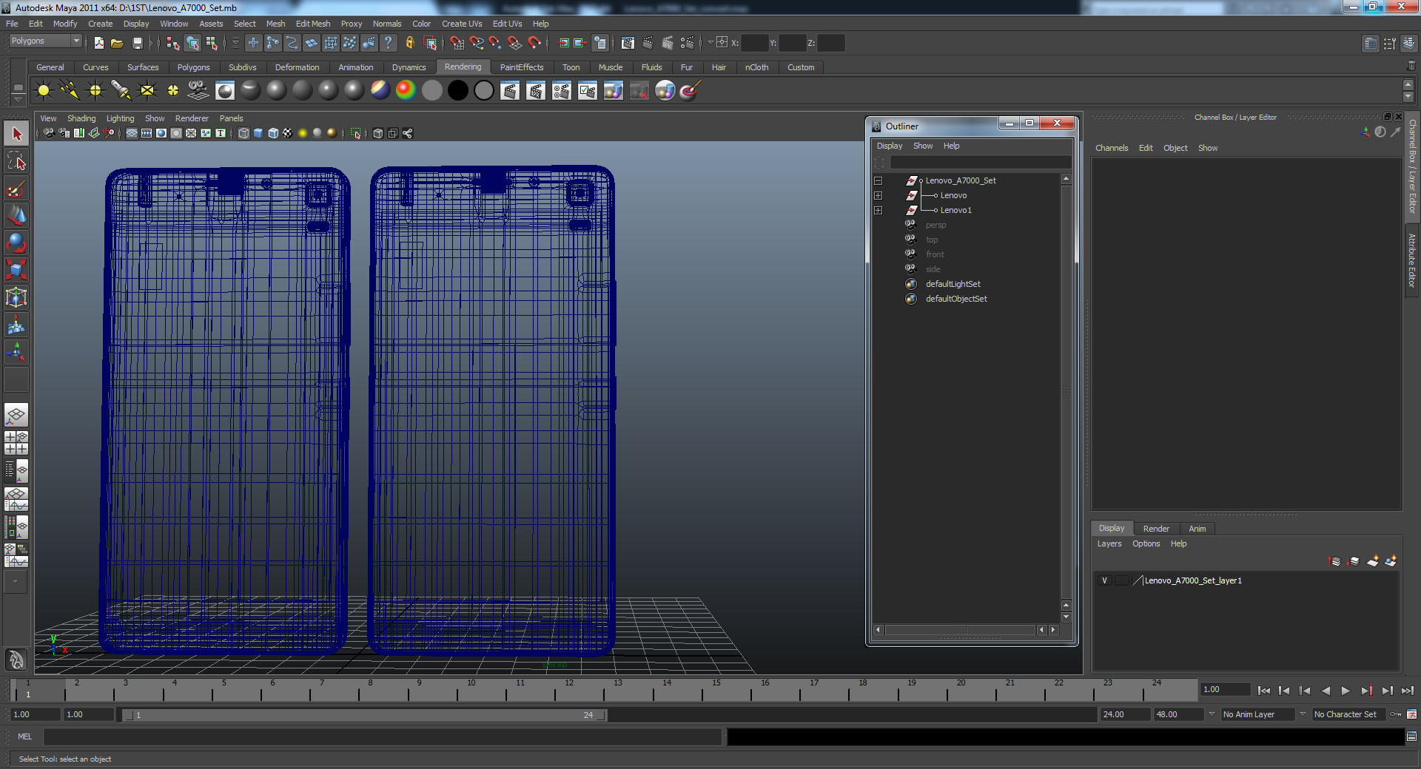Activate the Scale tool cube icon

coord(16,270)
